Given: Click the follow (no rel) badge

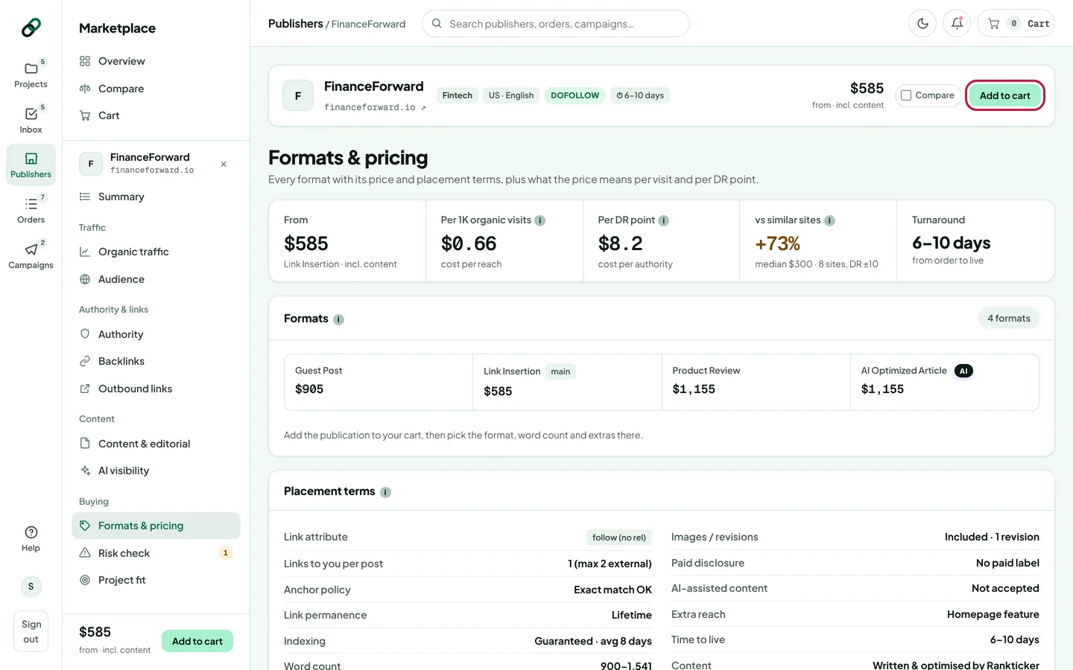Looking at the screenshot, I should 619,537.
